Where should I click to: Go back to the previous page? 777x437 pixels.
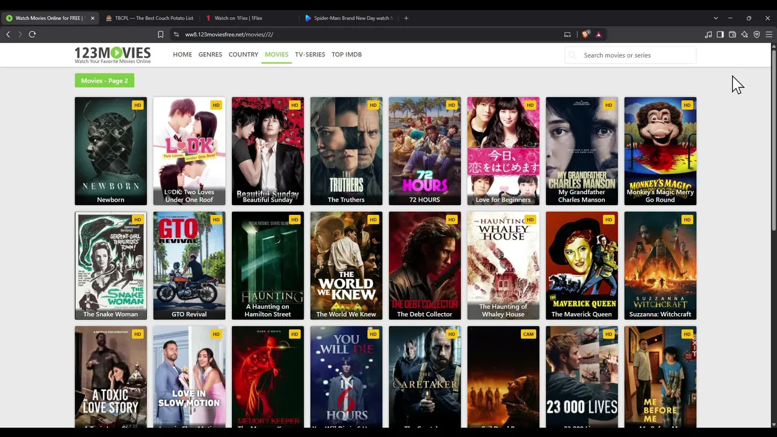point(8,35)
